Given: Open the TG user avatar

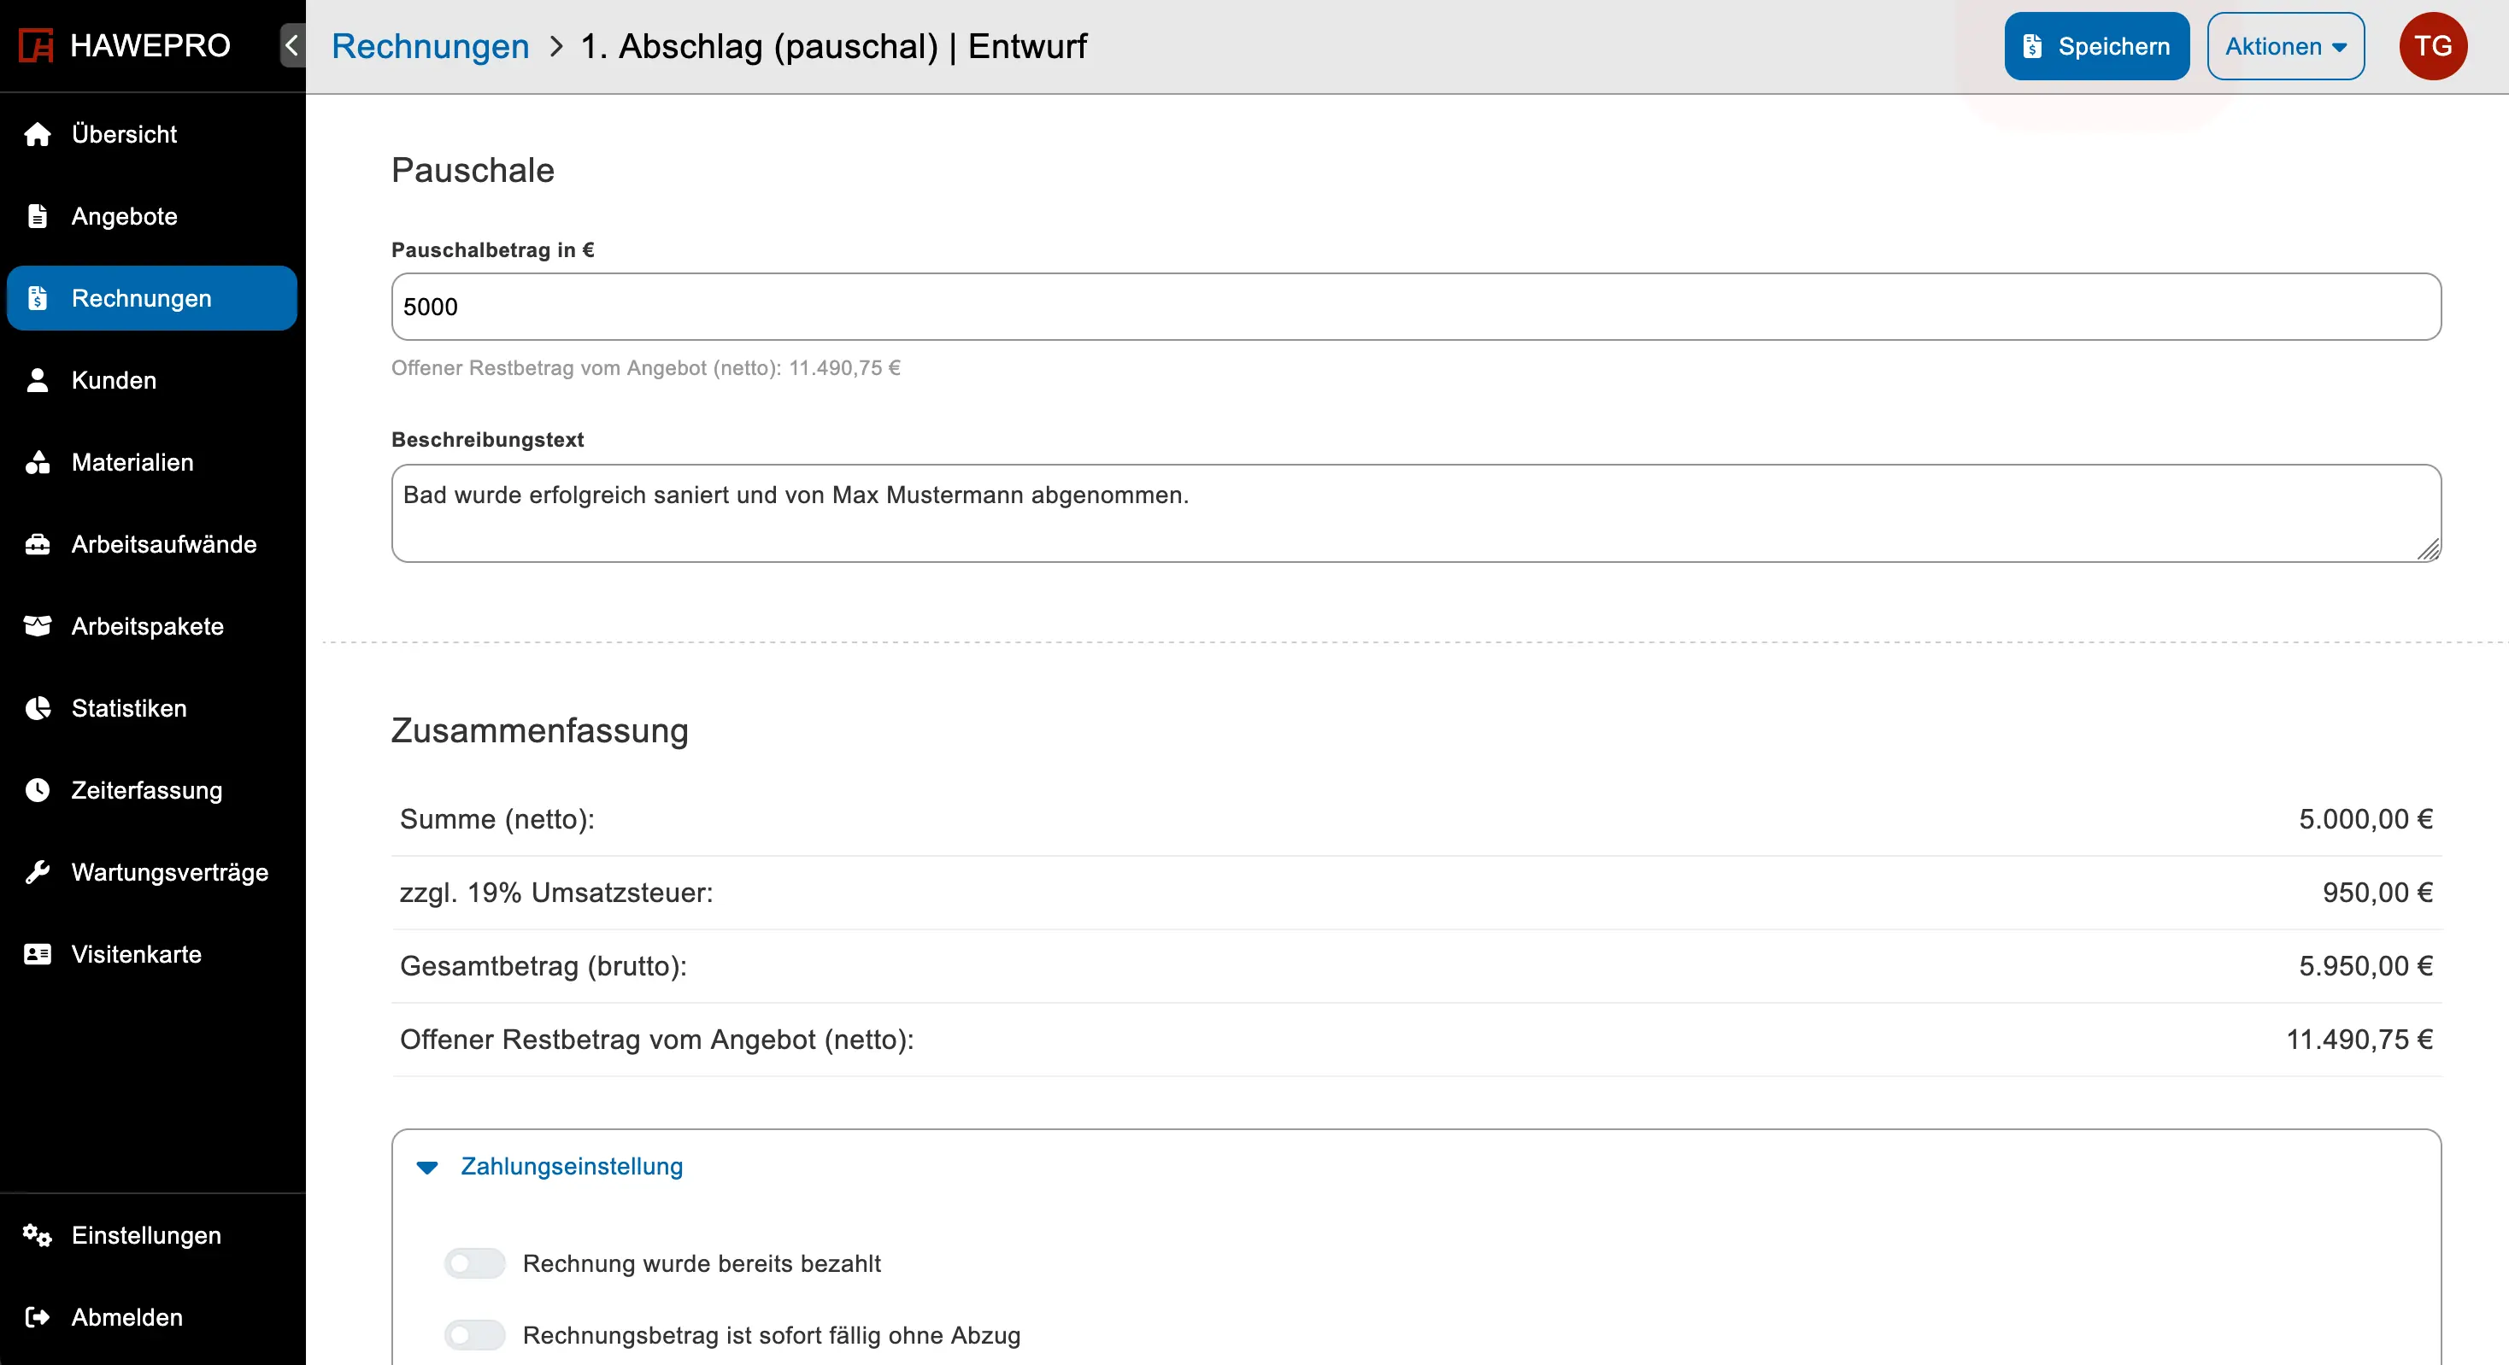Looking at the screenshot, I should tap(2432, 46).
